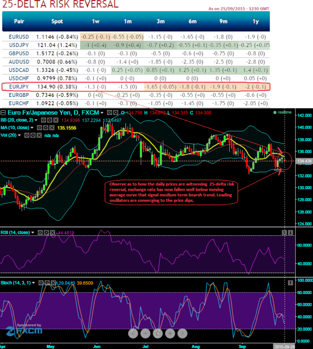Expand the MA (10, close) dropdown arrow
The height and width of the screenshot is (349, 313).
click(32, 128)
